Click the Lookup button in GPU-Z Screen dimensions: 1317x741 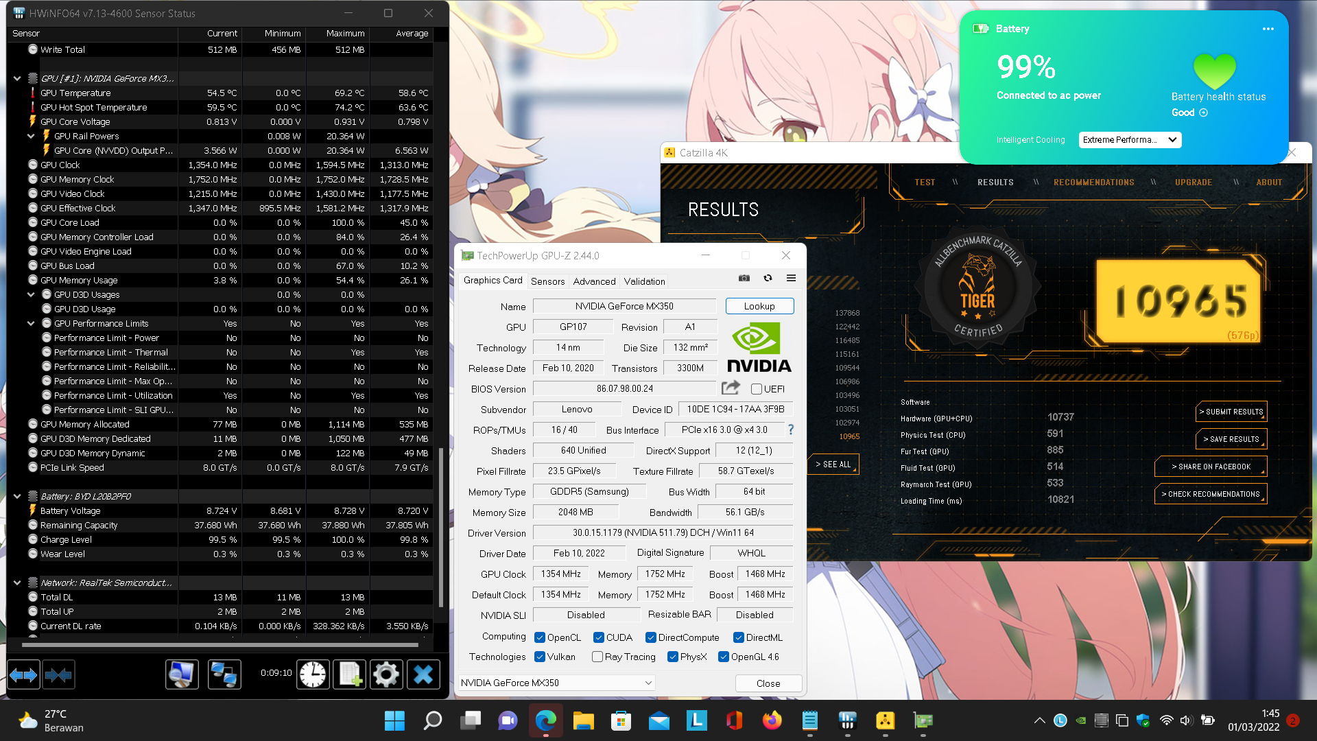(x=759, y=306)
